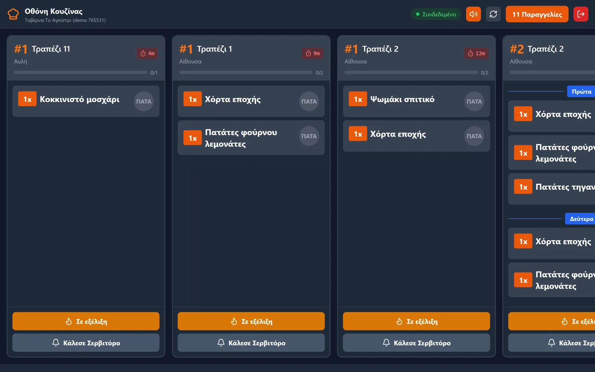
Task: Click the Οθόνη Κουζίνας header title
Action: (x=54, y=11)
